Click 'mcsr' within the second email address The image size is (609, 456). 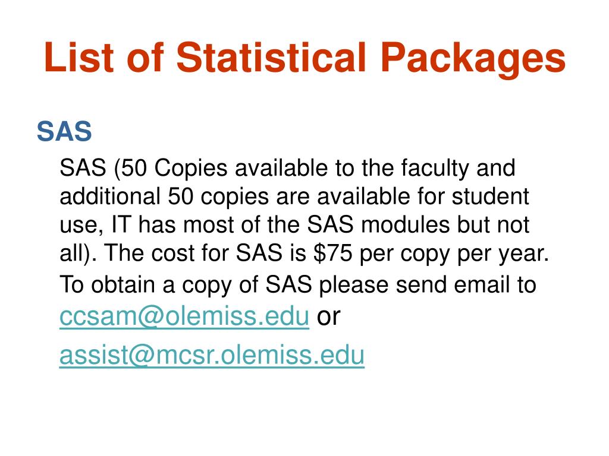(187, 356)
